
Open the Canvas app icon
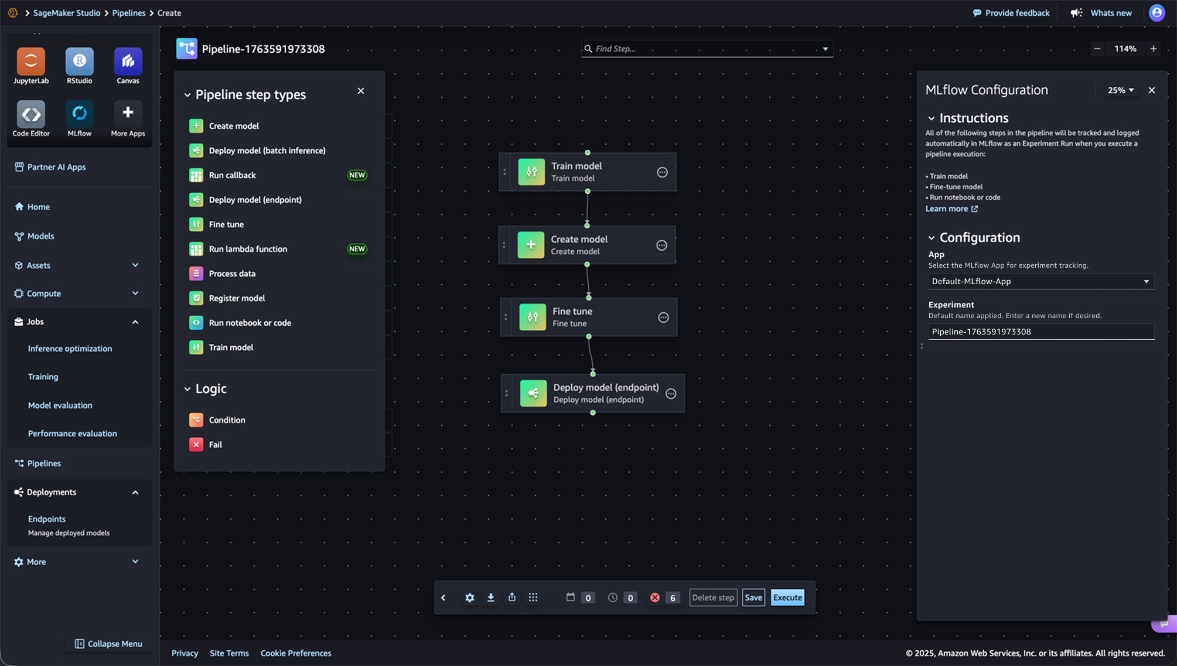[128, 62]
